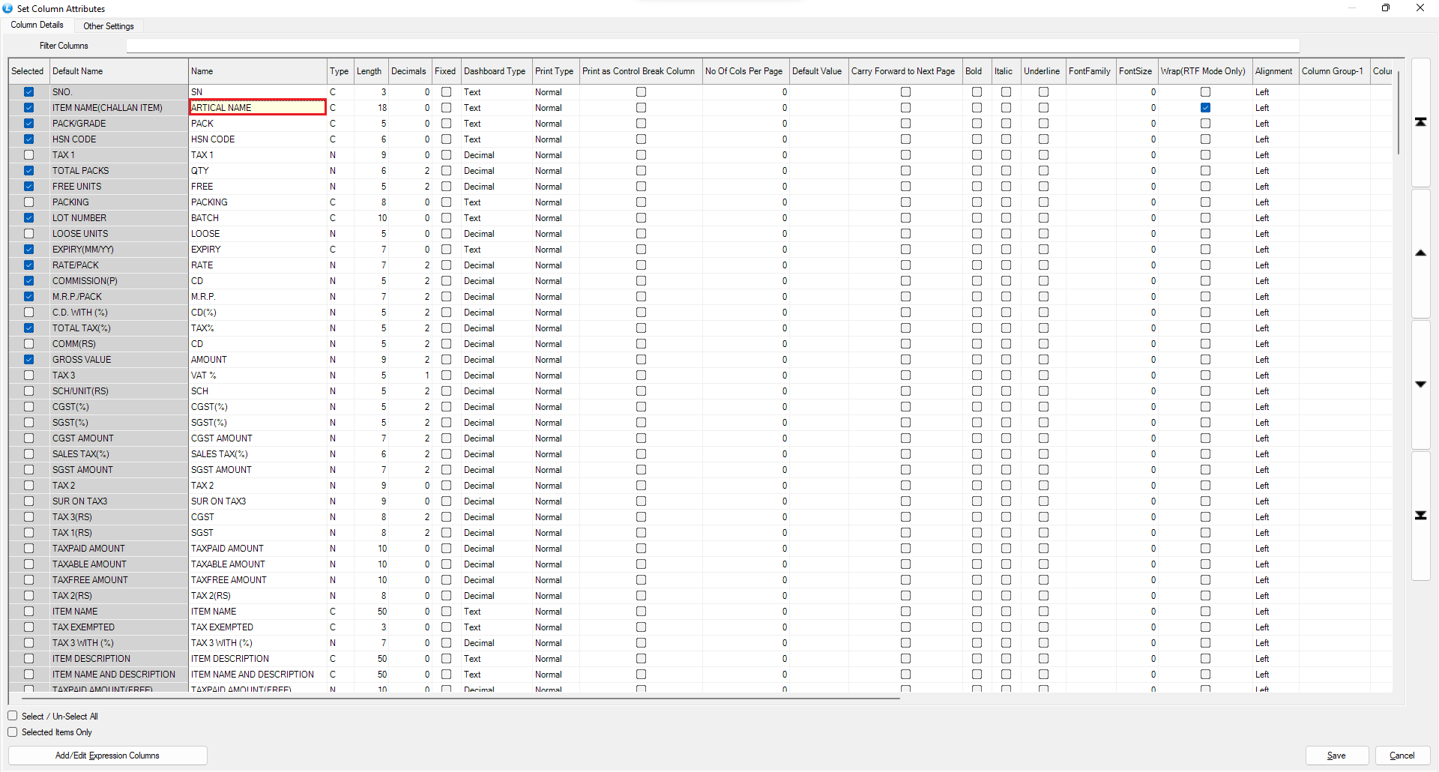Click the app icon in title bar
Viewport: 1439px width, 772px height.
(7, 8)
